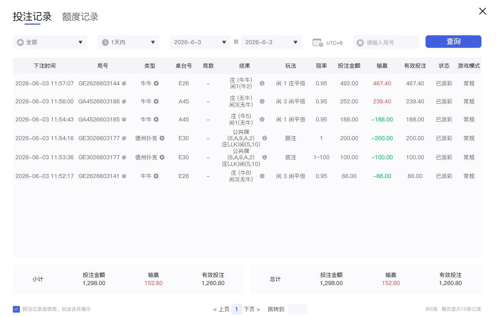Click the 输赢 column header

[382, 66]
